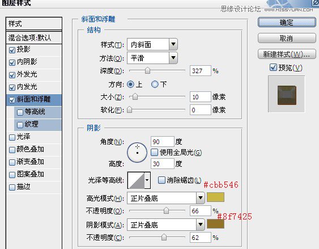Click the gloss contour thumbnail
Viewport: 319px width, 249px height.
[x=136, y=180]
